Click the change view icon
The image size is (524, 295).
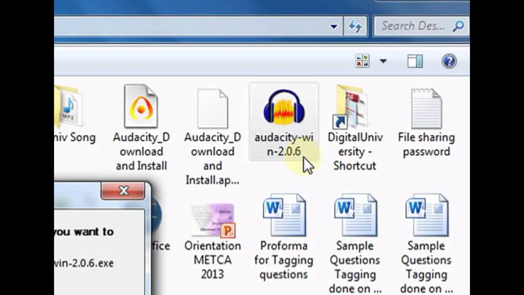(362, 61)
